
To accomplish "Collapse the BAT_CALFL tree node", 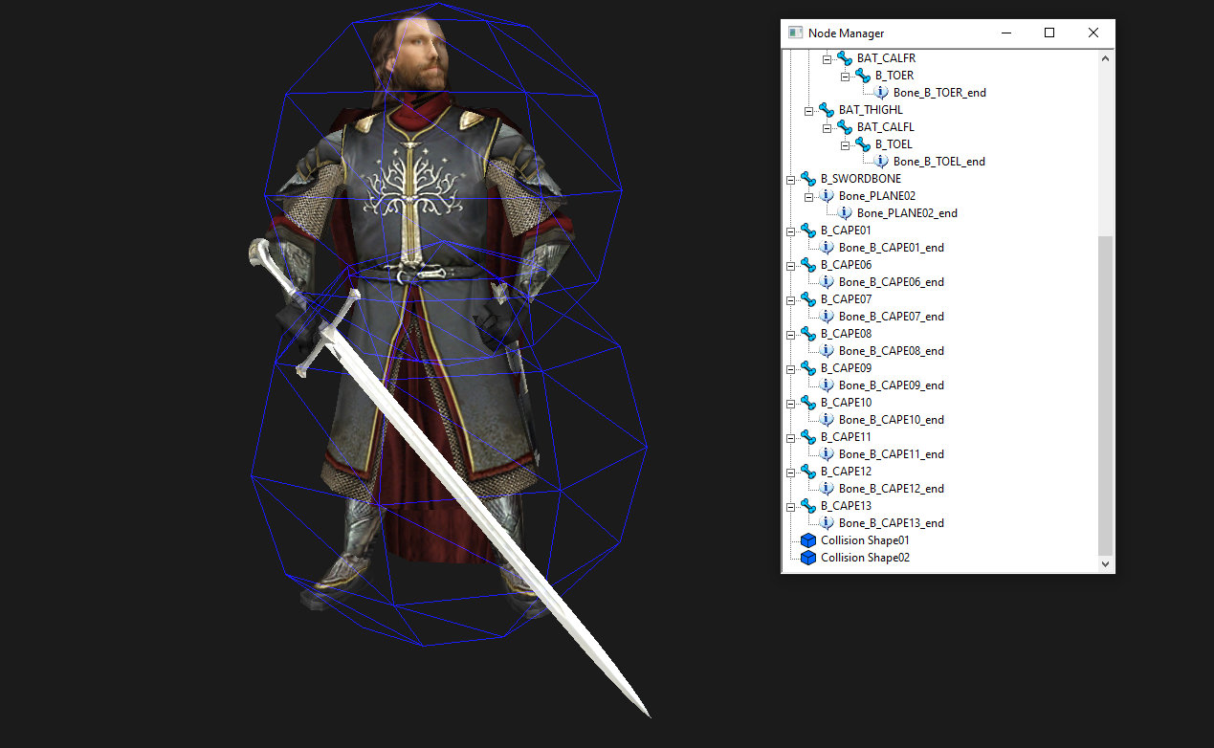I will (827, 127).
